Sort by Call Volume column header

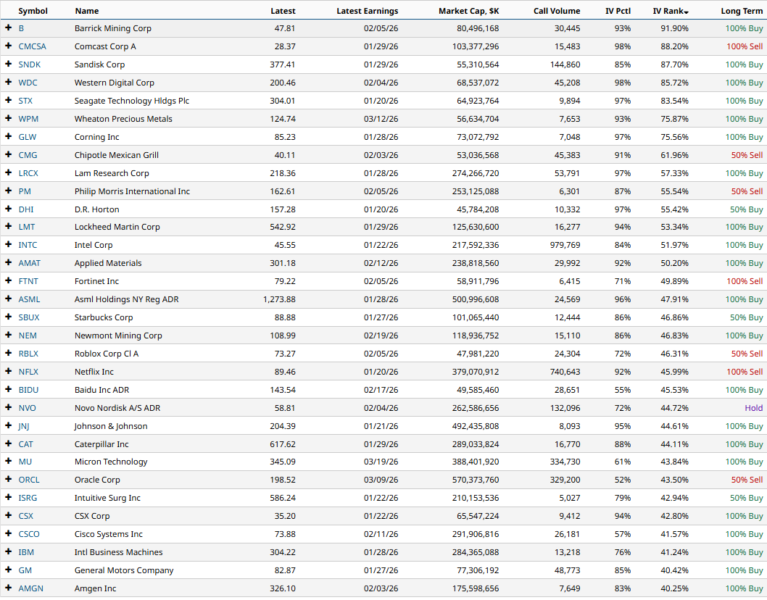[557, 11]
